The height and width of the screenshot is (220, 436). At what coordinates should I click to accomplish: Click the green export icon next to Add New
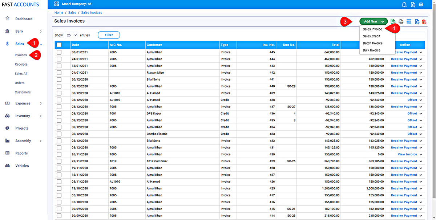tap(393, 22)
